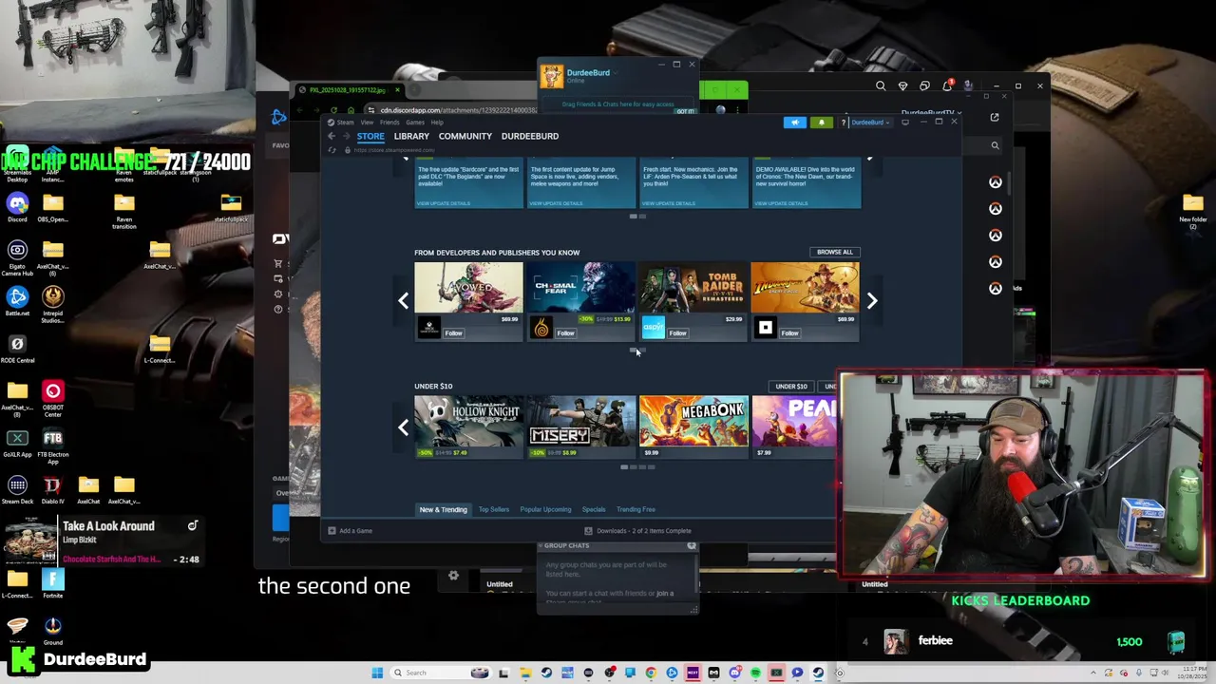The image size is (1216, 684).
Task: Follow the Avowed publisher
Action: pos(454,333)
